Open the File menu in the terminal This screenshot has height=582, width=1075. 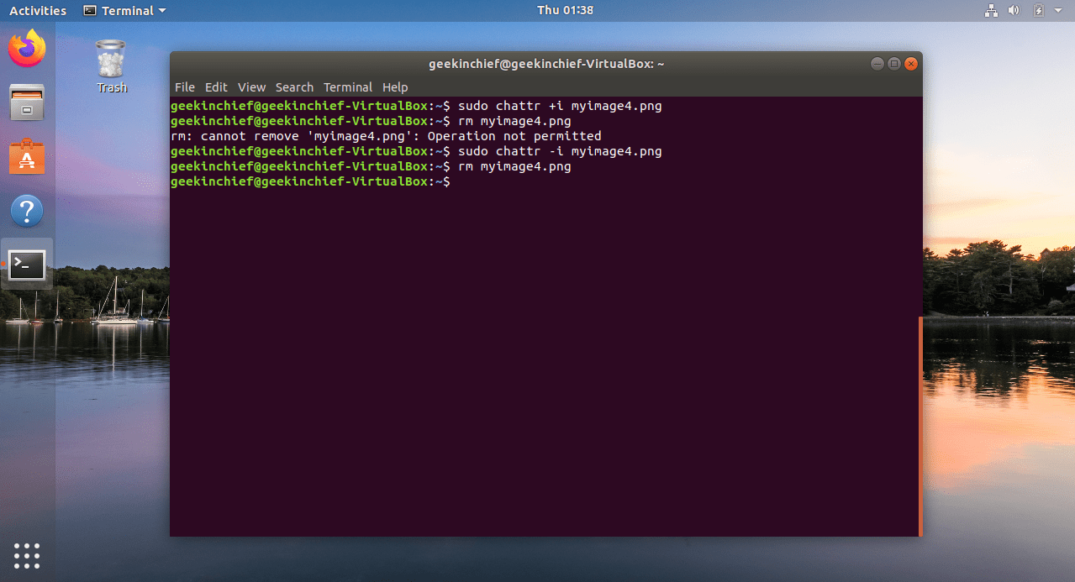(x=184, y=87)
